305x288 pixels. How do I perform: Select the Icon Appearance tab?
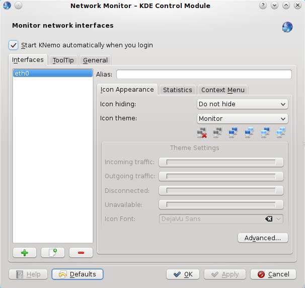pyautogui.click(x=127, y=90)
